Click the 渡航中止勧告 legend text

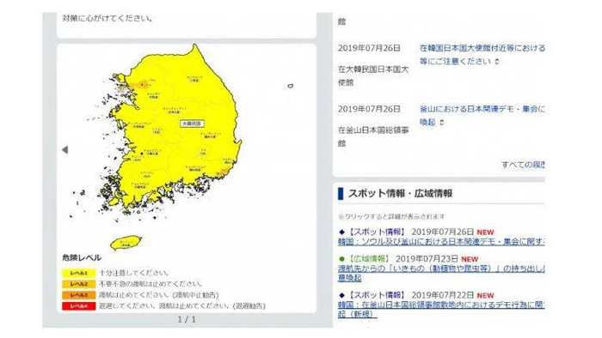[196, 295]
